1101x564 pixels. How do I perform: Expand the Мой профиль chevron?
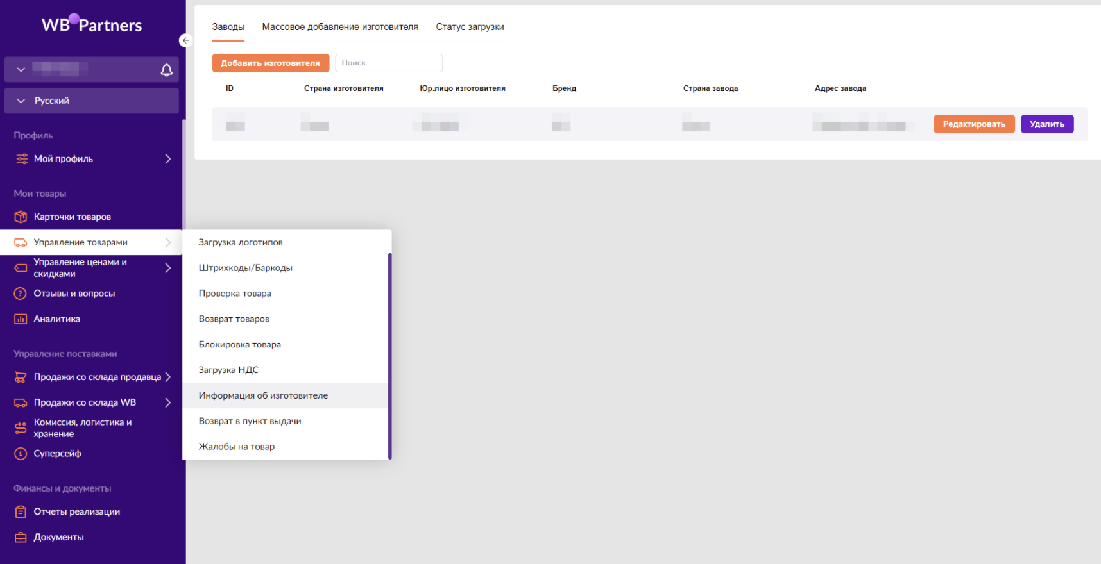[x=167, y=159]
